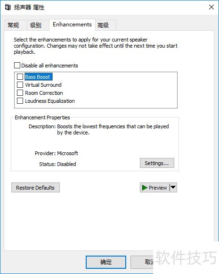Open the Settings... button
Viewport: 219px width, 274px height.
coord(157,163)
